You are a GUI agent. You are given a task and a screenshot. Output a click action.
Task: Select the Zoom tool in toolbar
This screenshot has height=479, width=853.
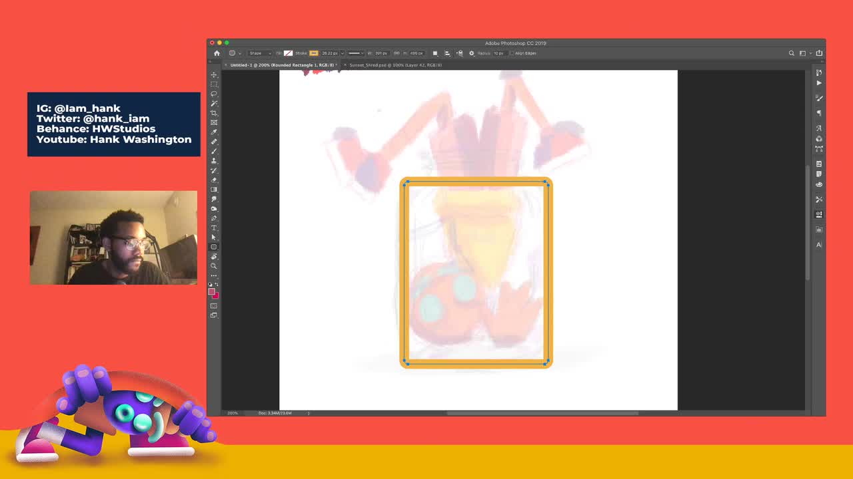point(214,266)
